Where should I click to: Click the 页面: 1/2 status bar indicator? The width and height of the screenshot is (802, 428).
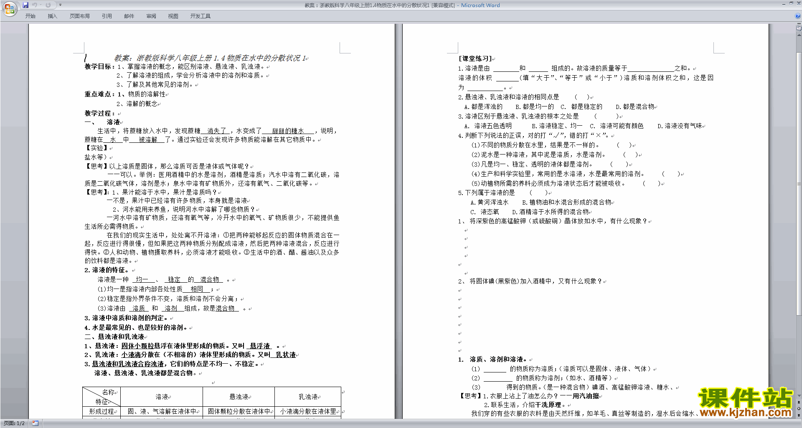point(14,423)
